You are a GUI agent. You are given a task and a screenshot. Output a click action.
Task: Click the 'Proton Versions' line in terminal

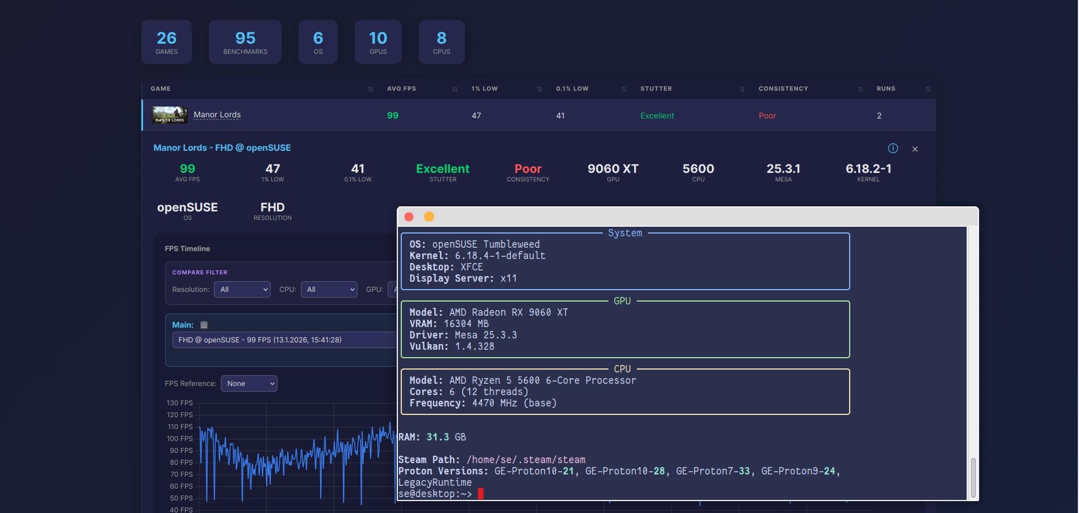point(619,471)
